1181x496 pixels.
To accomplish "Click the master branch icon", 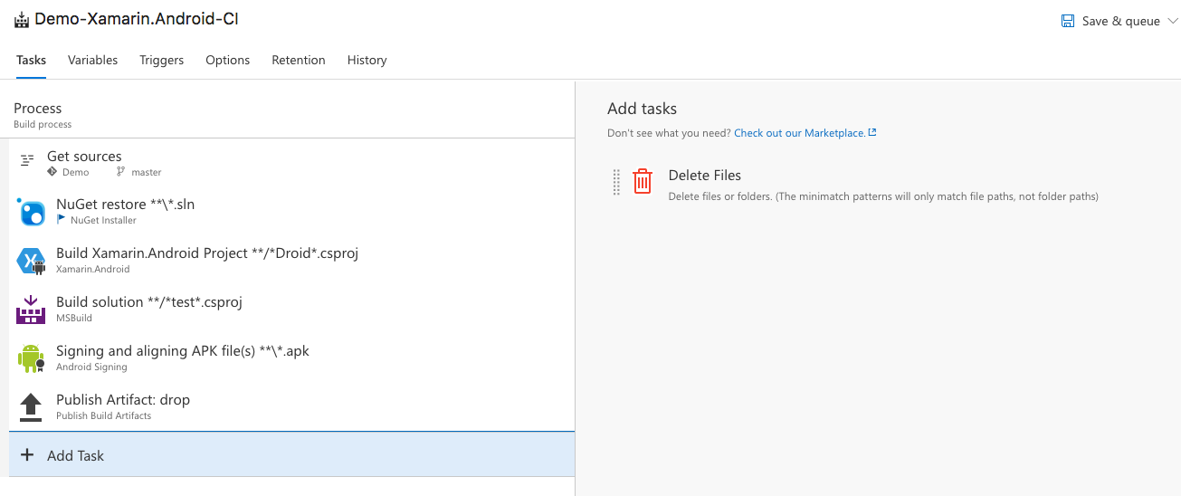I will [x=121, y=171].
